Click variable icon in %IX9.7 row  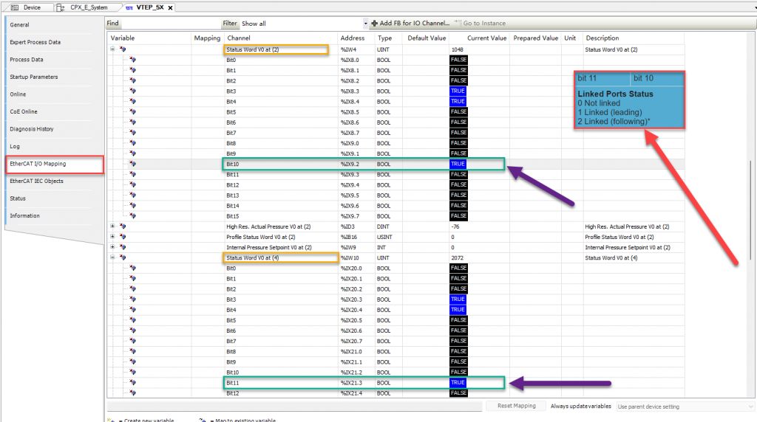(133, 216)
